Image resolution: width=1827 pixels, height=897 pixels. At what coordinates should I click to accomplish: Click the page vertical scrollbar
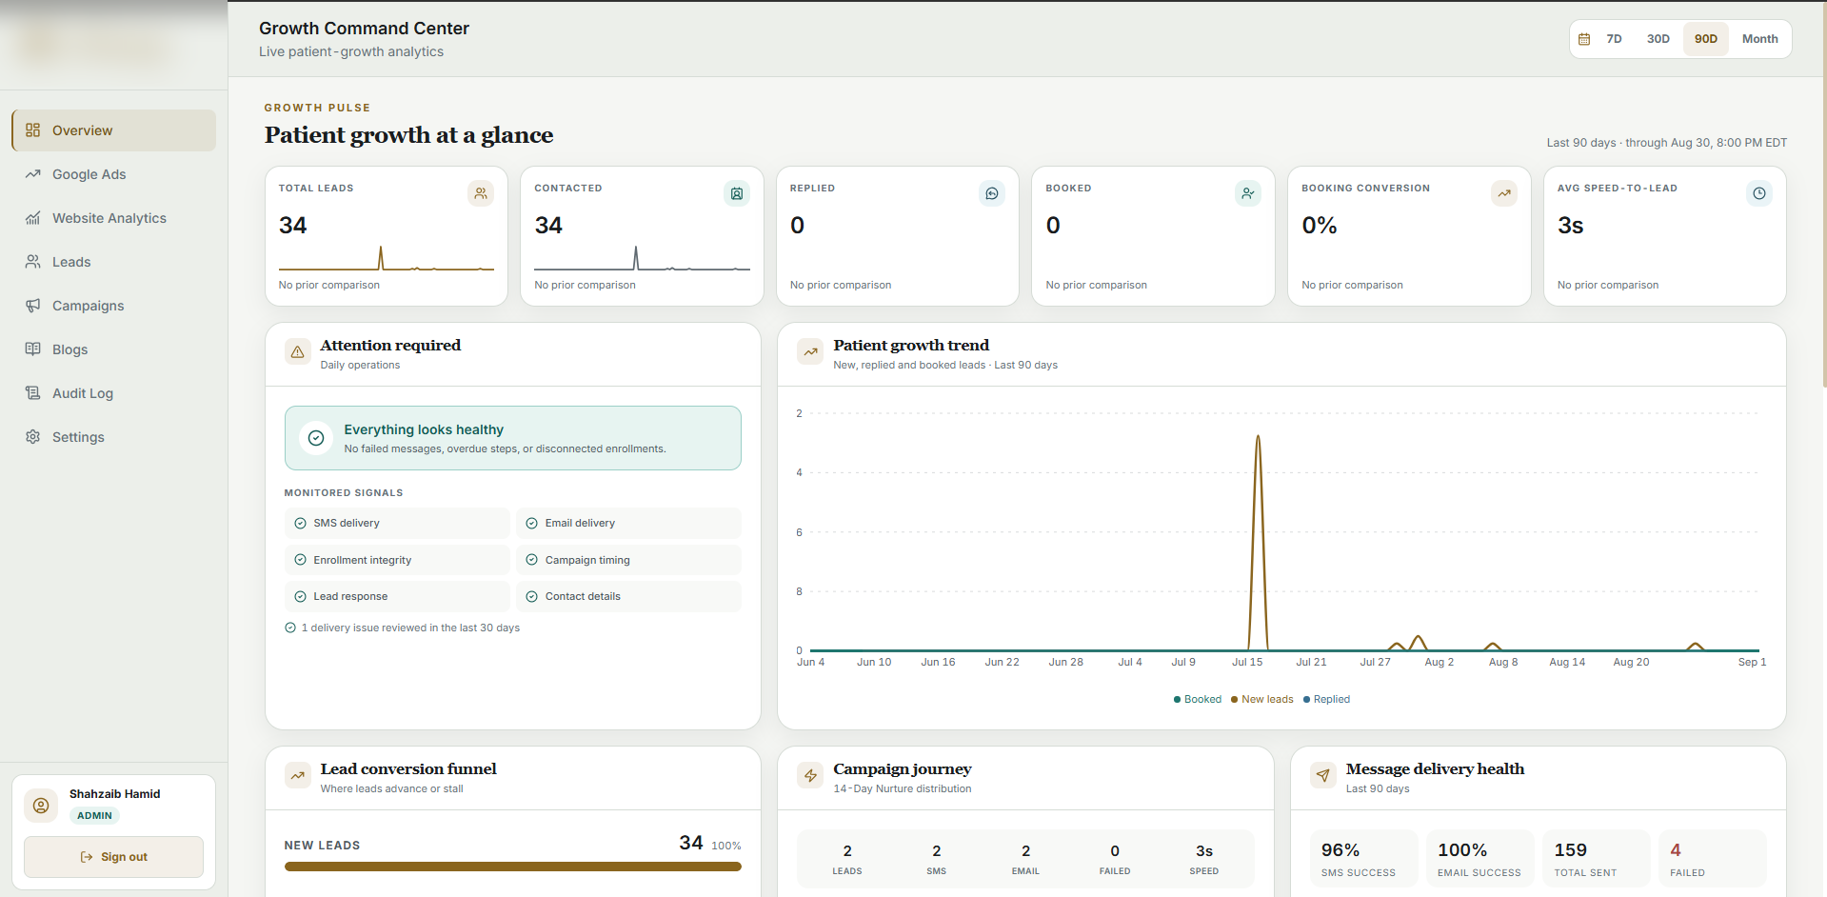[1823, 195]
